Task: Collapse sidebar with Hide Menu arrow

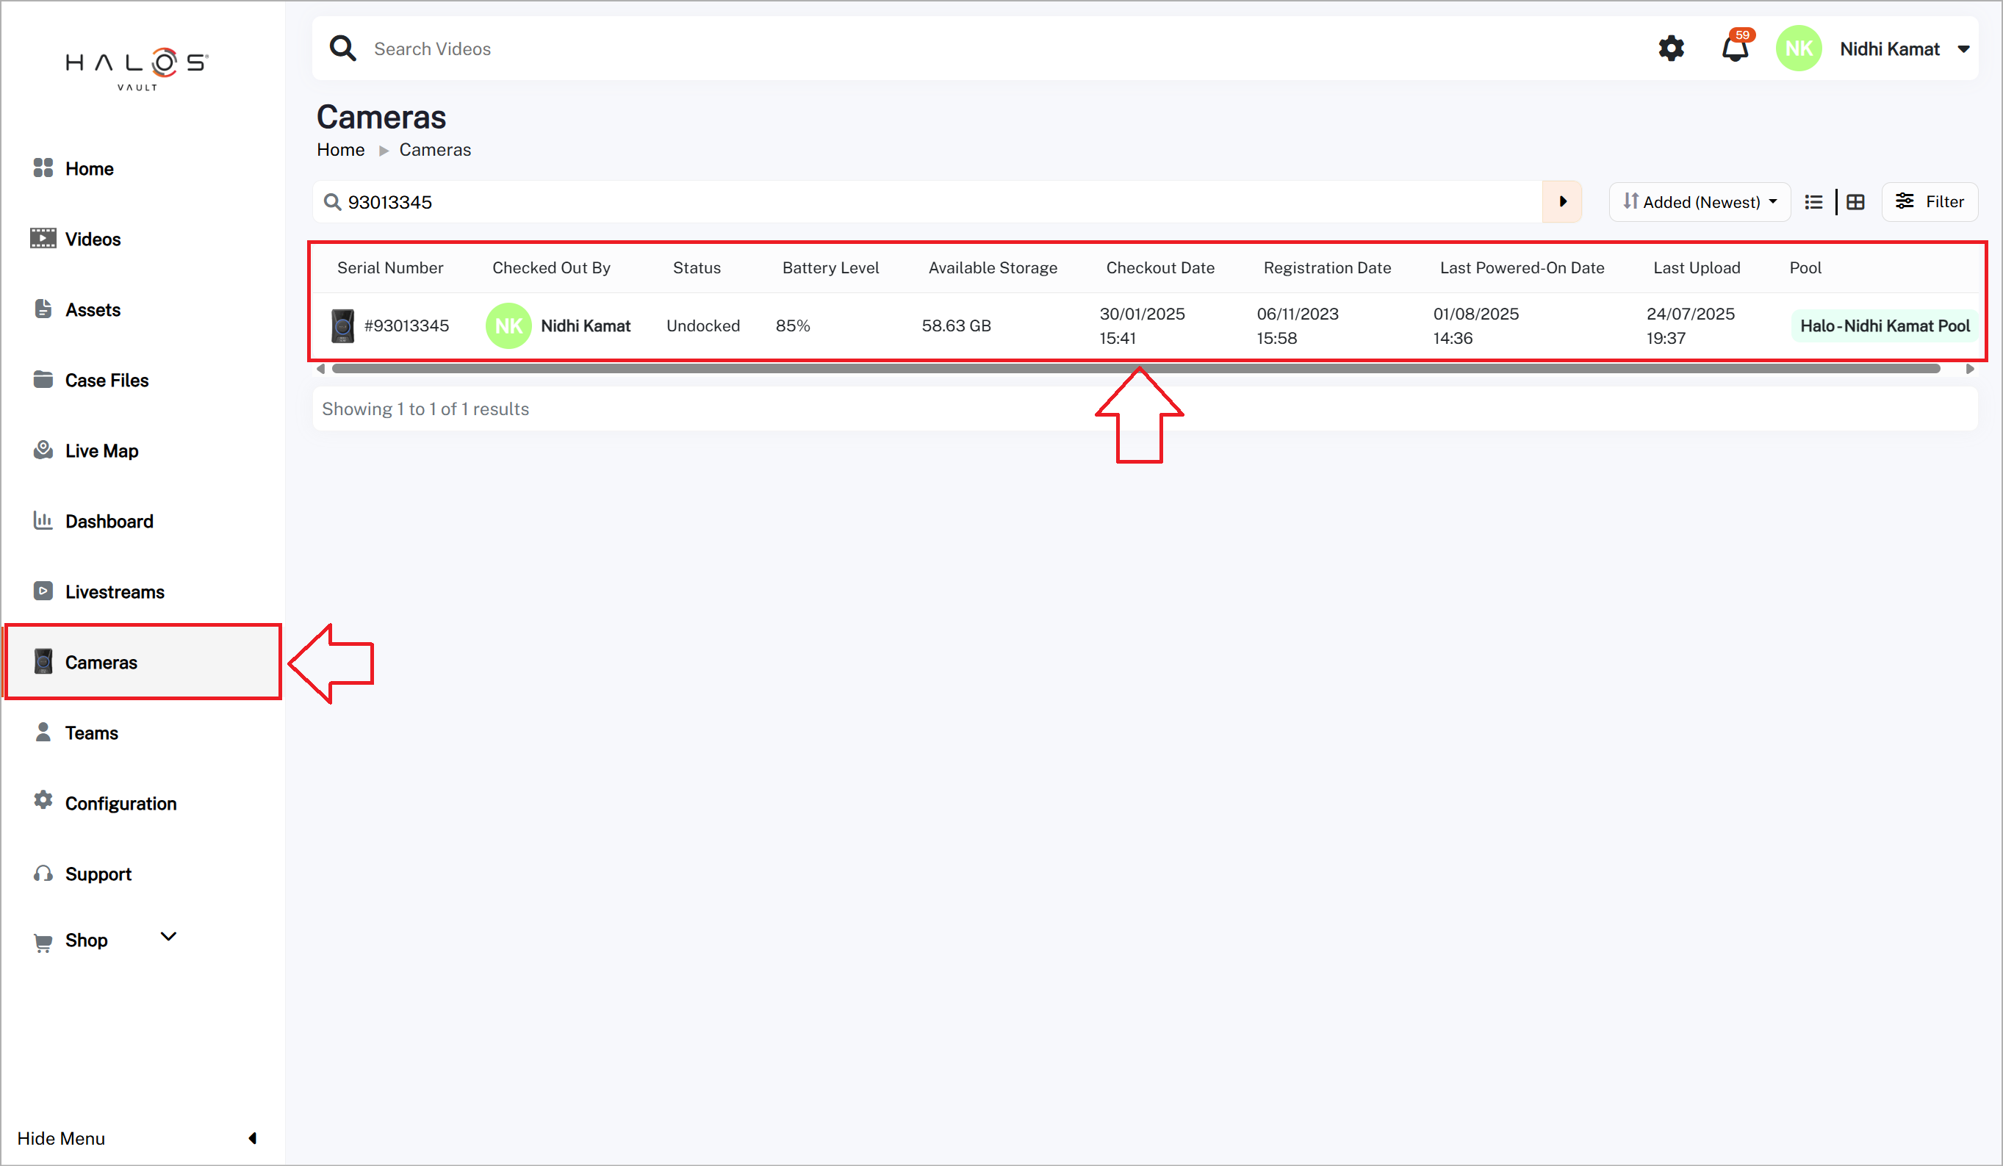Action: coord(253,1138)
